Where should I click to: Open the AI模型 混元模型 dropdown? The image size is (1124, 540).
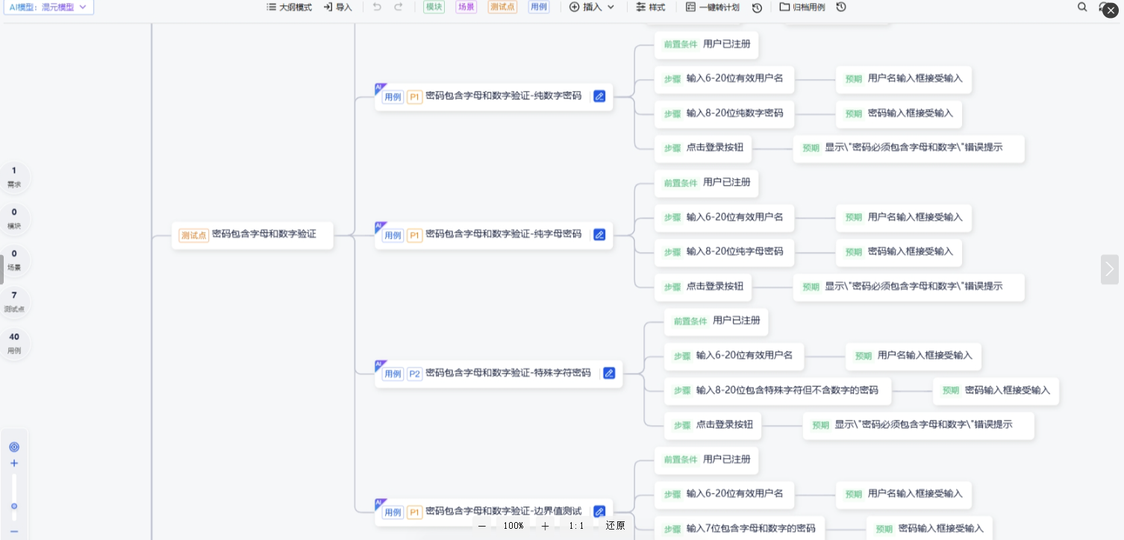47,7
